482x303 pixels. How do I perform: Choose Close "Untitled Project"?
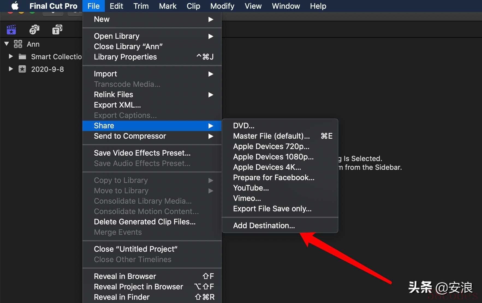[x=152, y=249]
